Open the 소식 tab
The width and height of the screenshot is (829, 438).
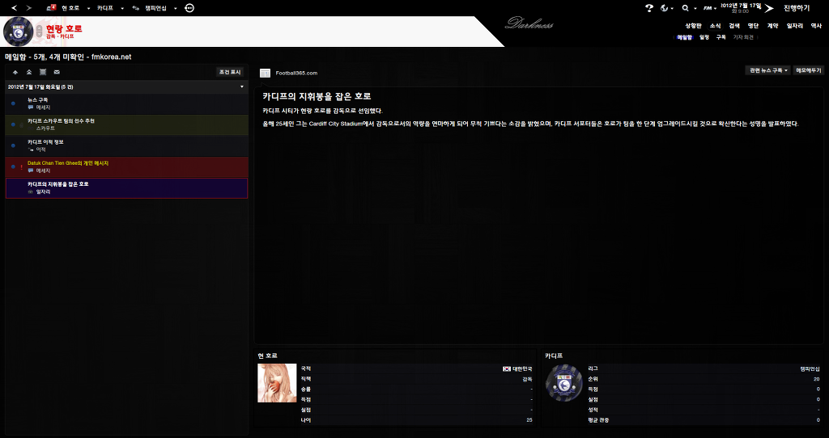coord(715,26)
